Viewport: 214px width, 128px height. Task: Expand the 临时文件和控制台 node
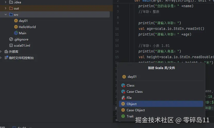point(1,58)
